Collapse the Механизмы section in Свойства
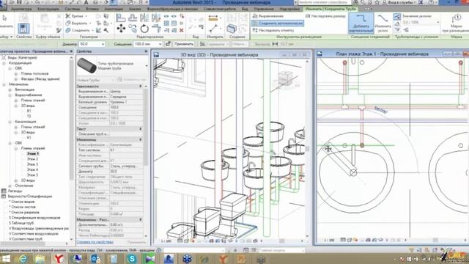This screenshot has width=469, height=264. [140, 139]
